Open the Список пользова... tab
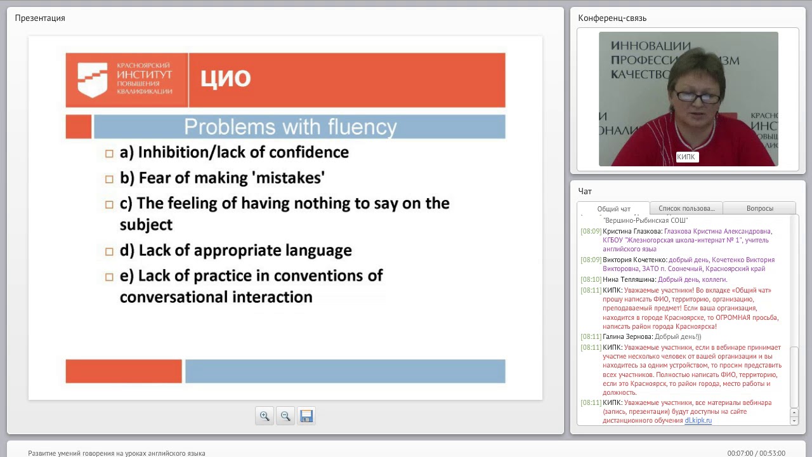The width and height of the screenshot is (812, 457). [686, 208]
